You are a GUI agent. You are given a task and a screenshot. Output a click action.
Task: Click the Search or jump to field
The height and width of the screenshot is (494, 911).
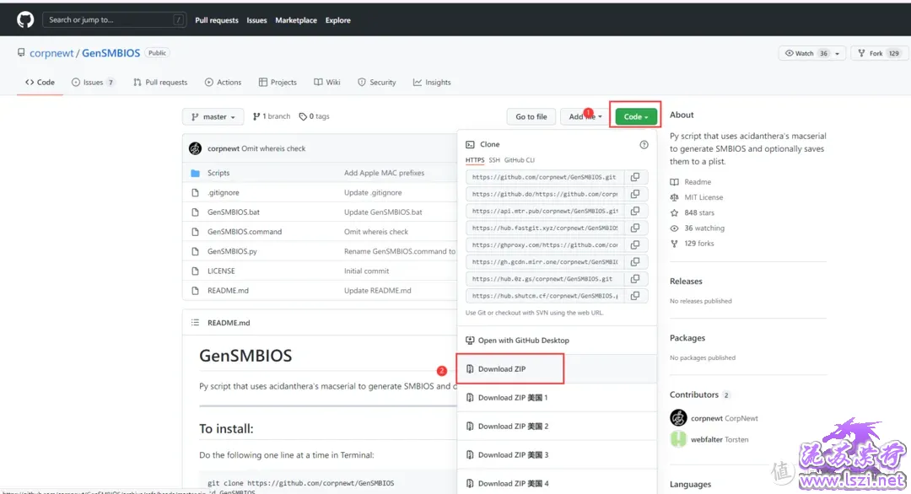point(115,19)
